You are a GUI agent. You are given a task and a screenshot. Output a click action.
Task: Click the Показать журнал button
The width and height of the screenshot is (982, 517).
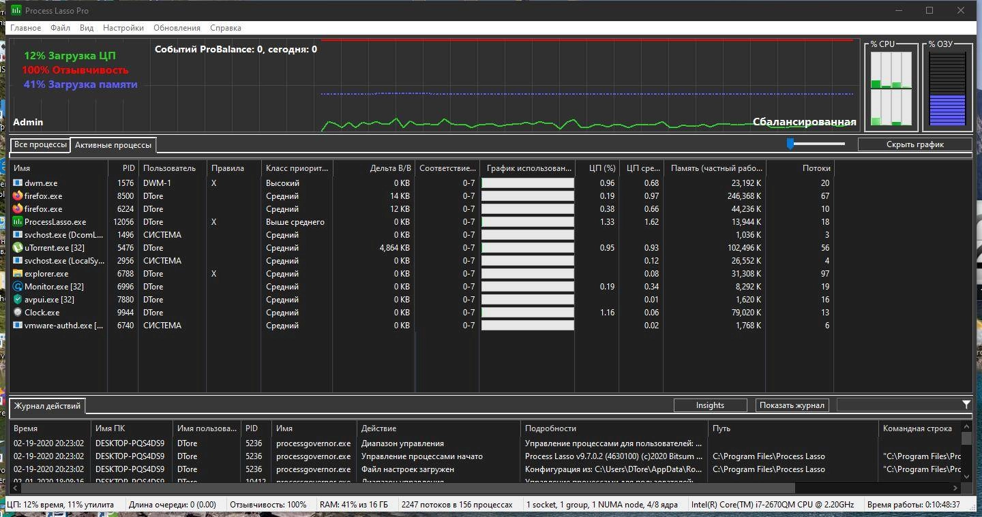click(792, 405)
